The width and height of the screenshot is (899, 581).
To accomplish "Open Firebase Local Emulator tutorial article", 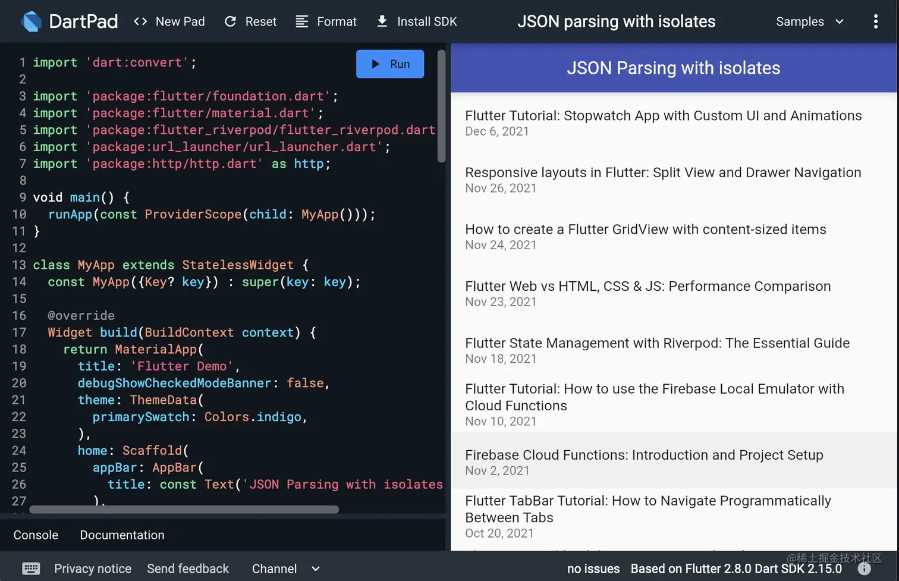I will [x=674, y=404].
